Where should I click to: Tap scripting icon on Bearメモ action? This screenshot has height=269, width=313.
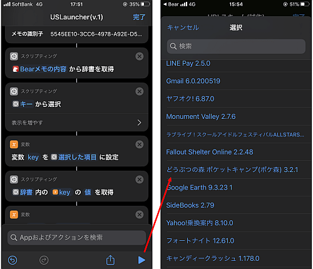tap(14, 56)
